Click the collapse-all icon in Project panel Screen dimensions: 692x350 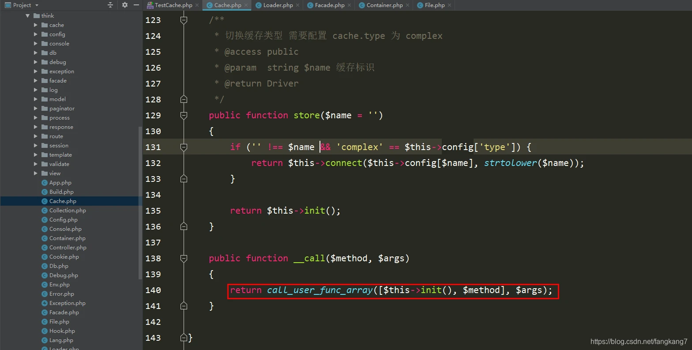point(110,5)
